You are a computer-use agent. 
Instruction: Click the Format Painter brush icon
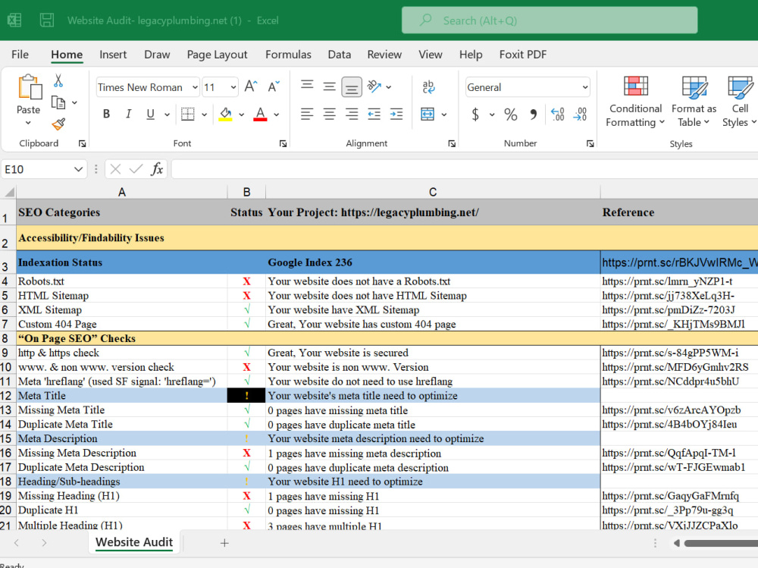coord(58,124)
